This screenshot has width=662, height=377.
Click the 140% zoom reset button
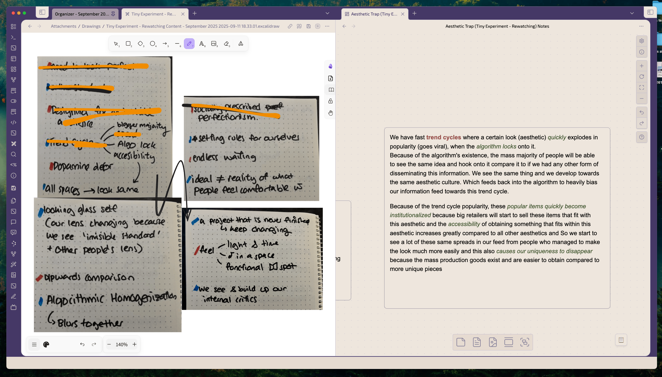[122, 344]
